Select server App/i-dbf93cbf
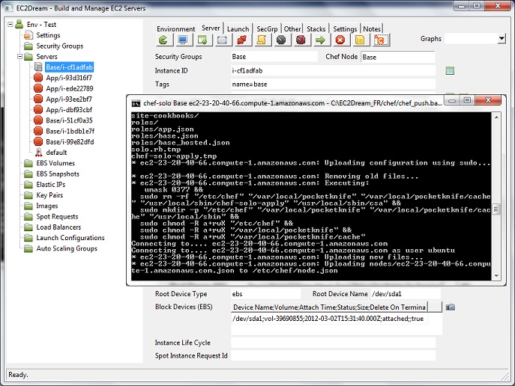Screen dimensions: 515x386 (x=69, y=110)
